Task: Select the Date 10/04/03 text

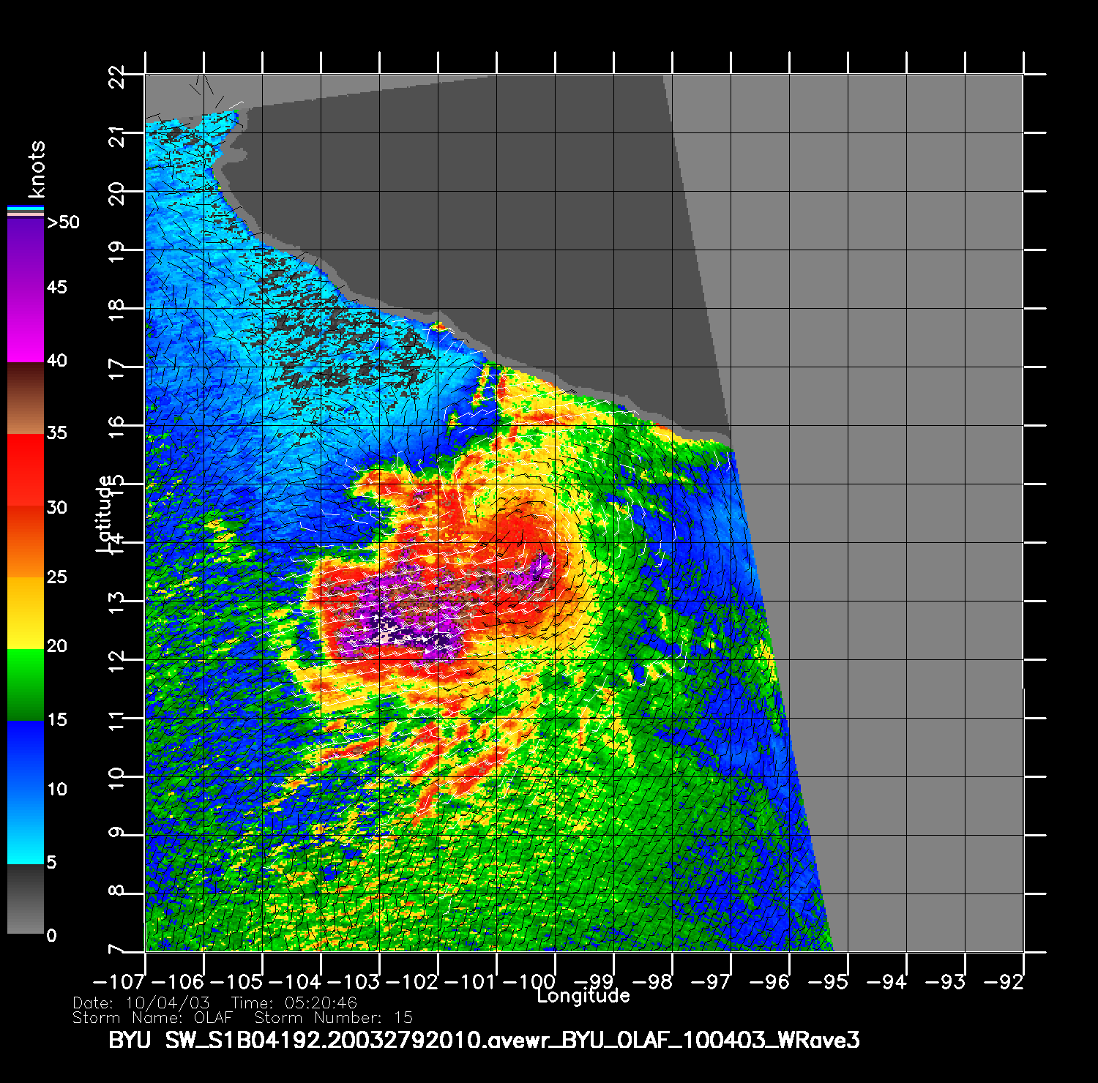Action: click(x=141, y=1003)
